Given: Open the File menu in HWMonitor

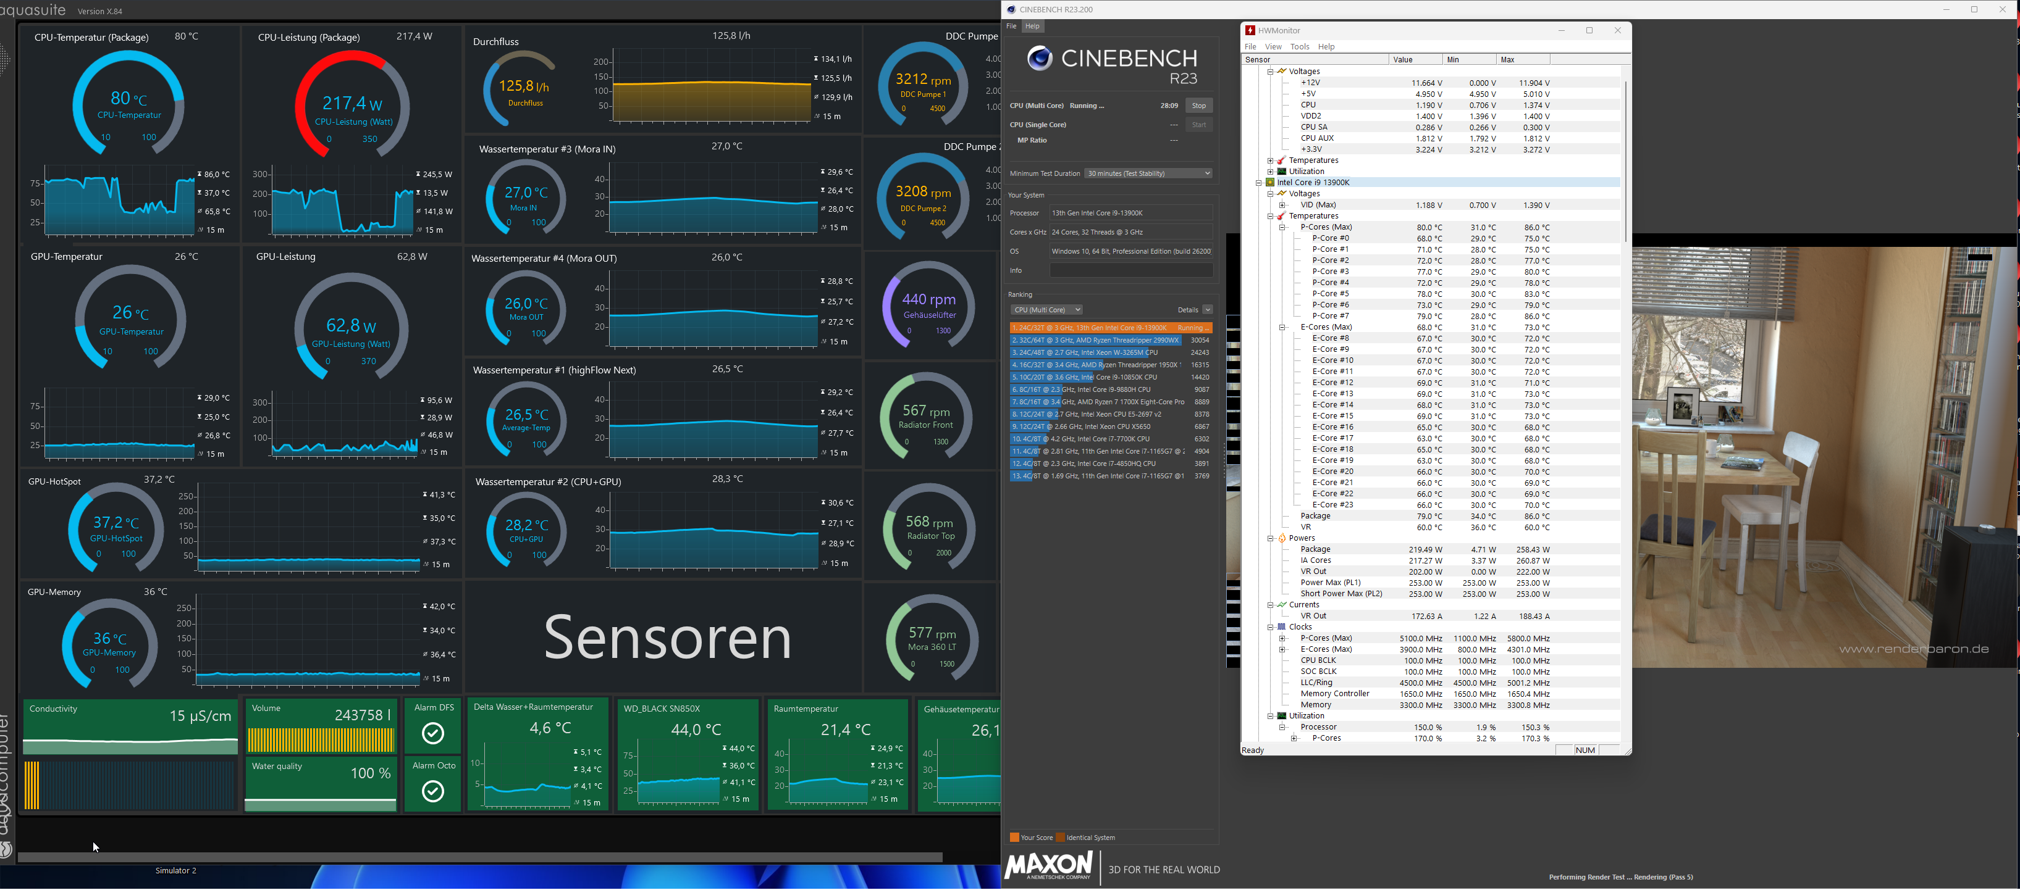Looking at the screenshot, I should coord(1251,47).
